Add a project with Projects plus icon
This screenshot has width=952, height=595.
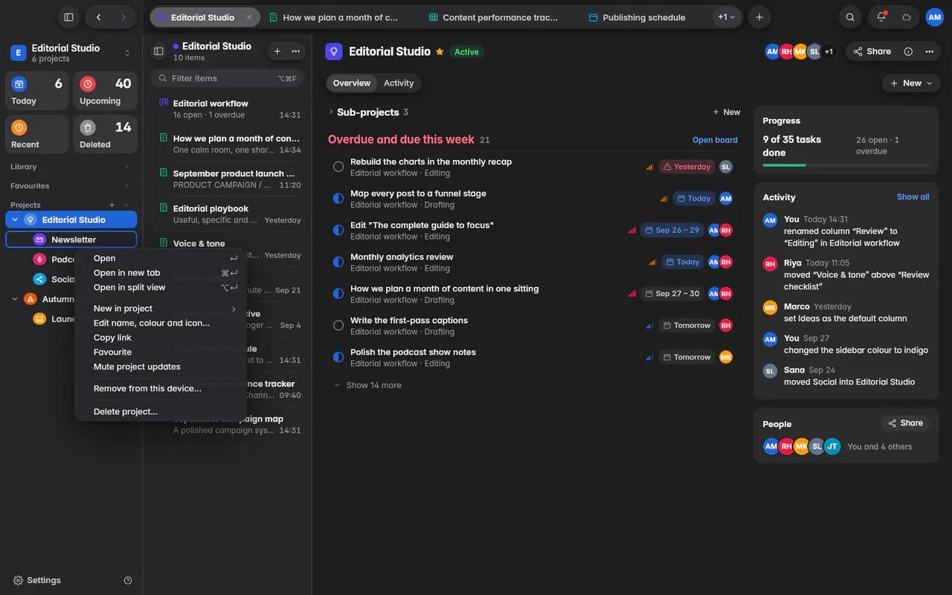pos(112,205)
